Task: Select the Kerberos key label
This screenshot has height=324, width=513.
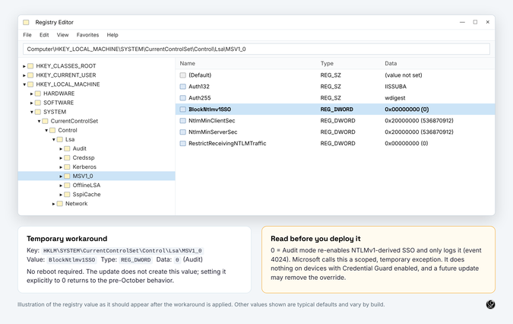Action: click(x=84, y=167)
